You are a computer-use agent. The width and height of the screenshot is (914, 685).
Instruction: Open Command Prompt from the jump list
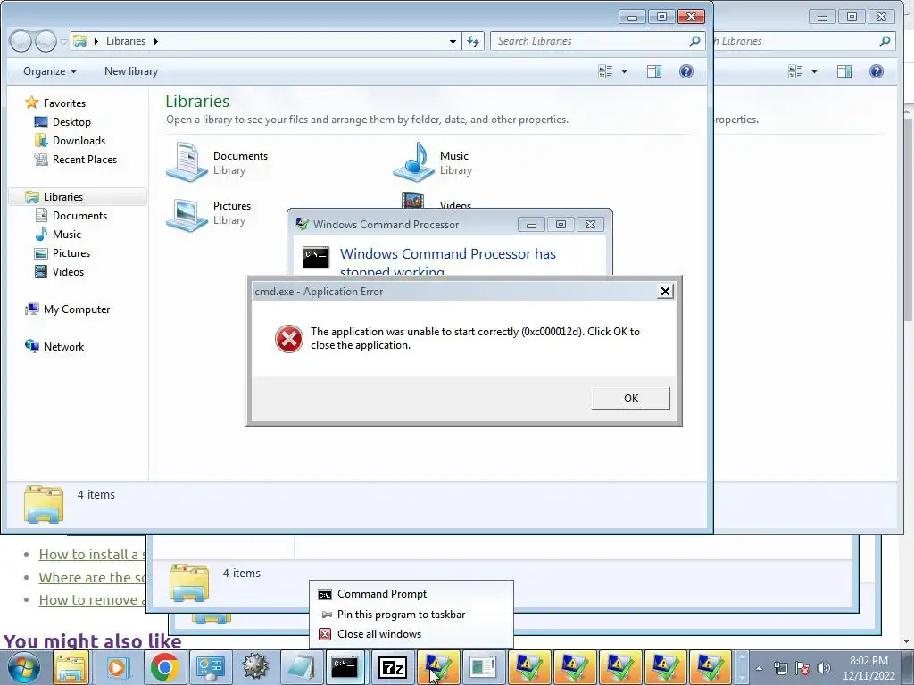coord(382,593)
